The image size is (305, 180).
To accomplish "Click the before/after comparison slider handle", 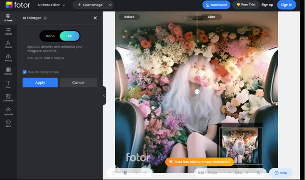I will click(x=197, y=92).
